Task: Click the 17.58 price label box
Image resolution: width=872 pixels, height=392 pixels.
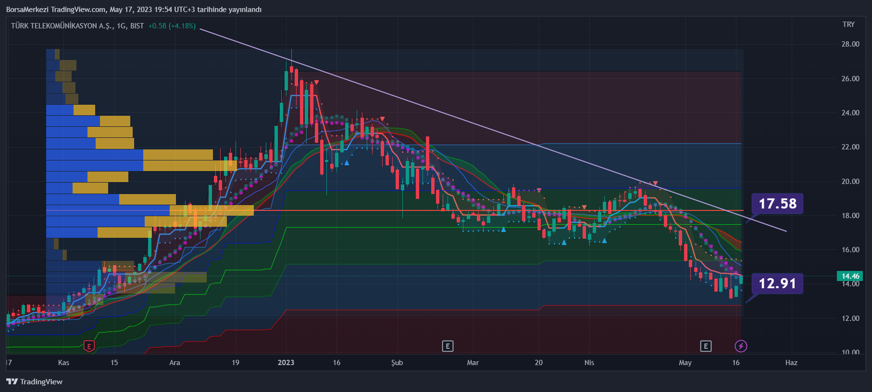Action: 777,204
